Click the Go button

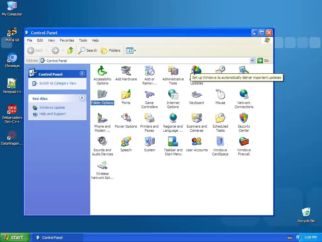pyautogui.click(x=263, y=60)
